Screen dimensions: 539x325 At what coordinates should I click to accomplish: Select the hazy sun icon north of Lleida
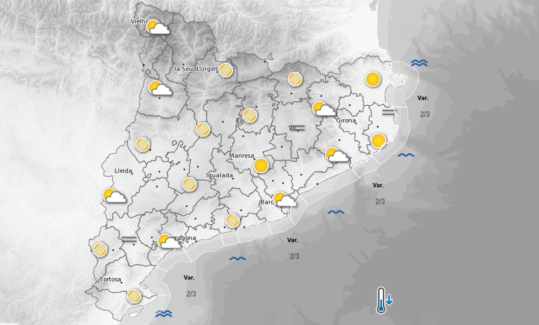point(142,145)
